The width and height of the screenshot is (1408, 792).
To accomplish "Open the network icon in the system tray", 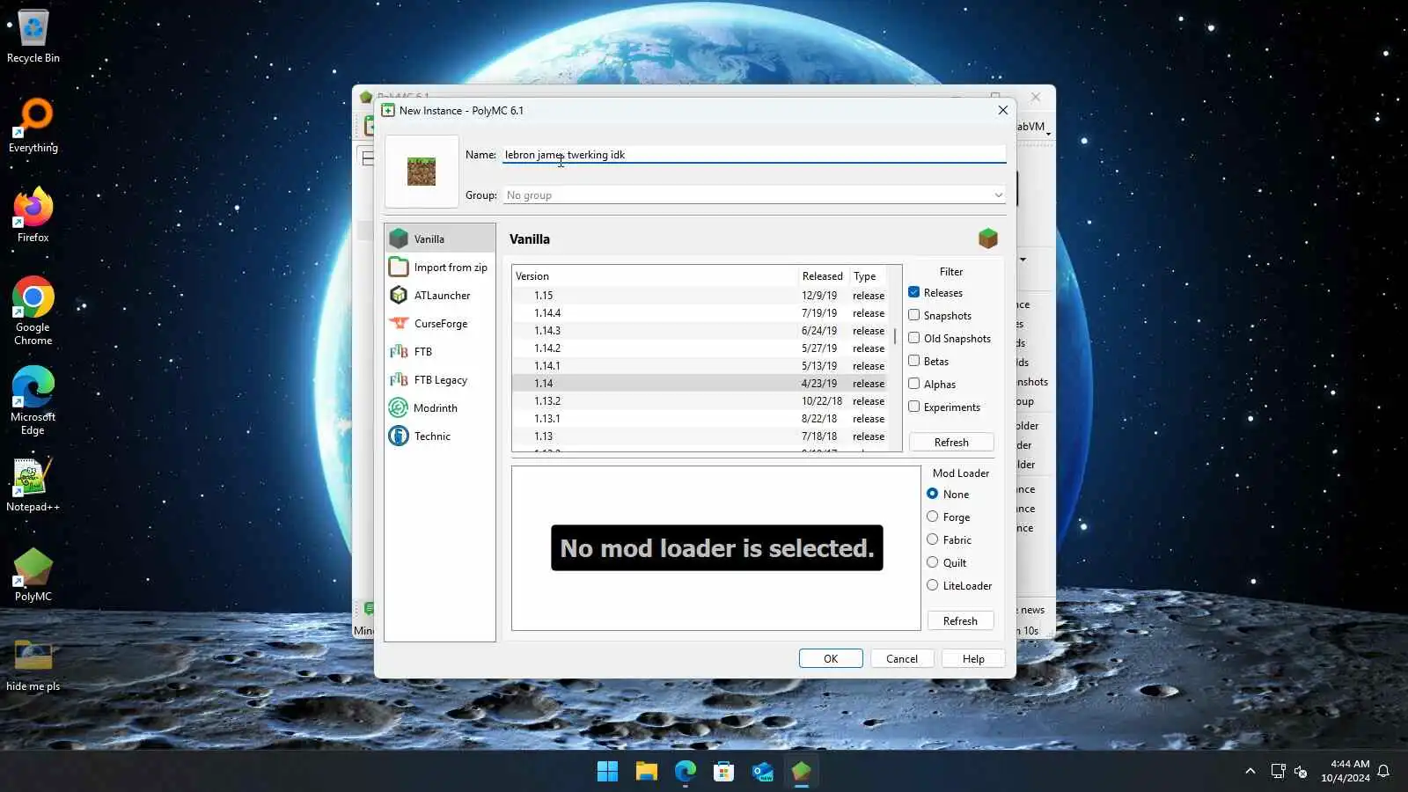I will click(1278, 772).
